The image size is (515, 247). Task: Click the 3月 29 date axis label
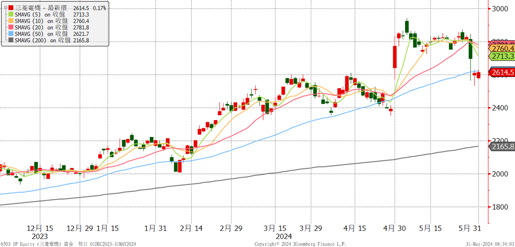pos(311,229)
